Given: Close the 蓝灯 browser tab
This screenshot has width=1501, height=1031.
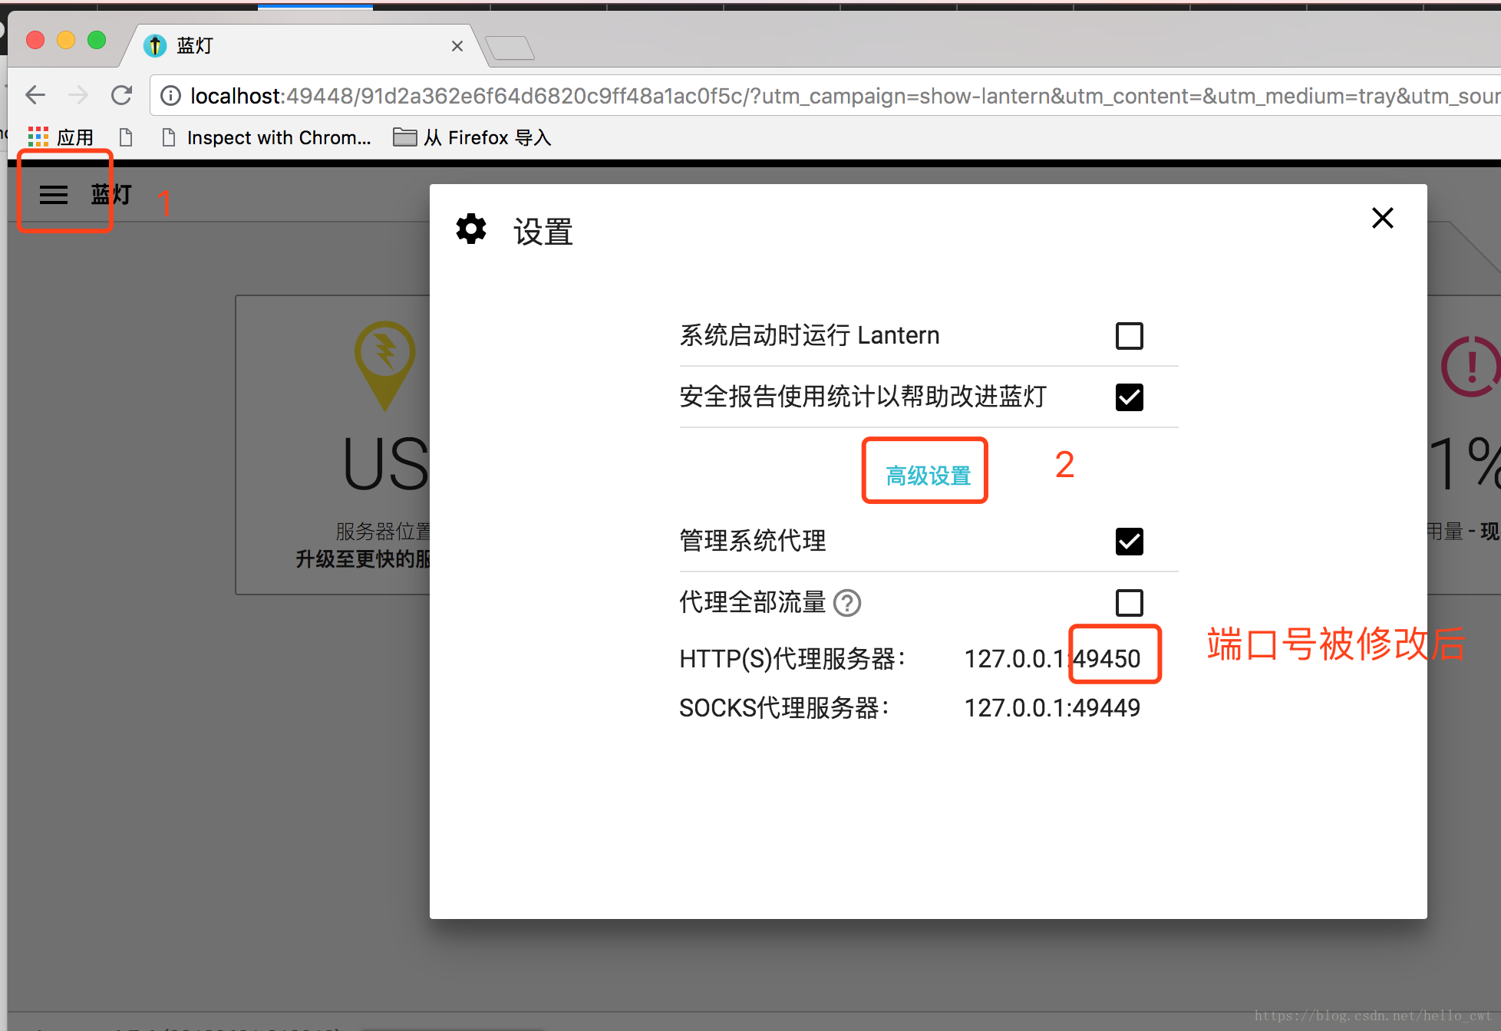Looking at the screenshot, I should pos(457,46).
